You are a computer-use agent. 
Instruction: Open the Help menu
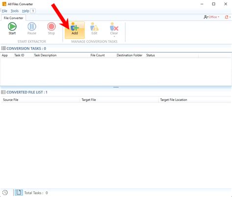point(25,11)
